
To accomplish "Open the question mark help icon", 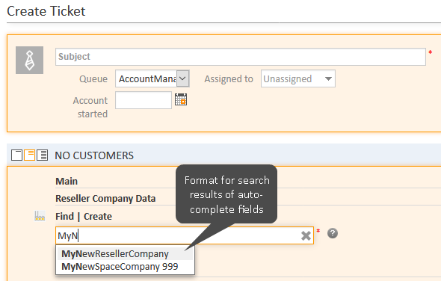I will pyautogui.click(x=333, y=233).
